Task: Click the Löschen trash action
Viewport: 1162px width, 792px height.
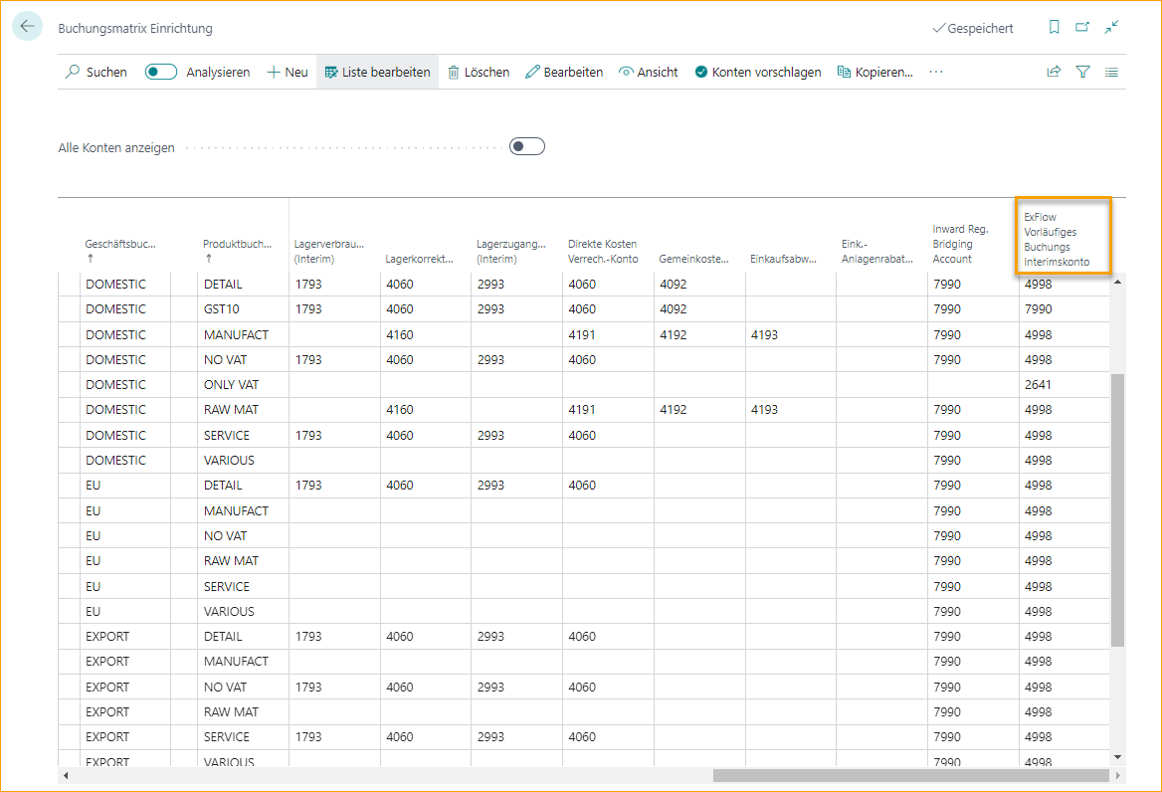Action: click(x=479, y=72)
